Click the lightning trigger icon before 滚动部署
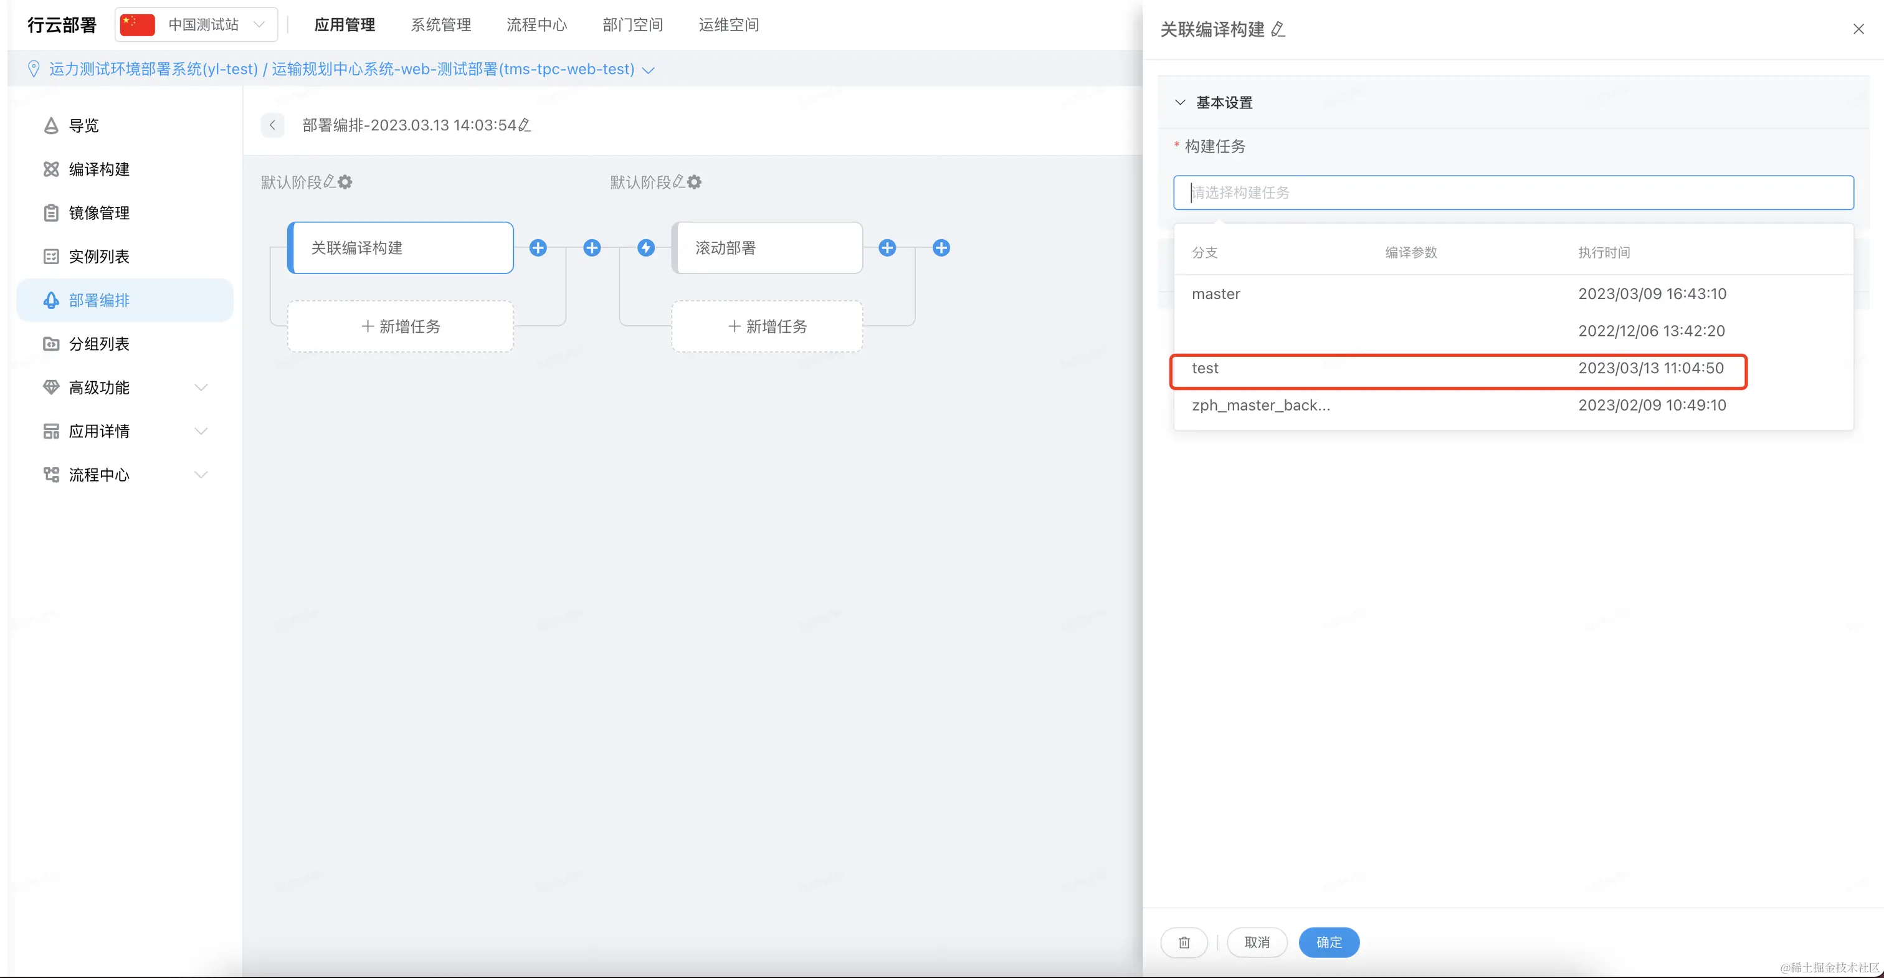The width and height of the screenshot is (1884, 978). 646,248
